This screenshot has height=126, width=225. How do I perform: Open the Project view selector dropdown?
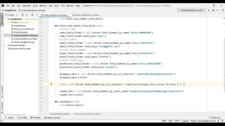[x=12, y=15]
